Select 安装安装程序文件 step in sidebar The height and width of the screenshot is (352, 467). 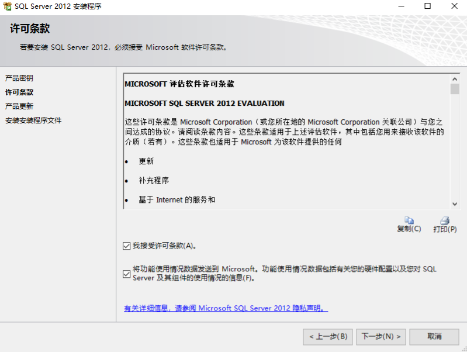(x=33, y=120)
